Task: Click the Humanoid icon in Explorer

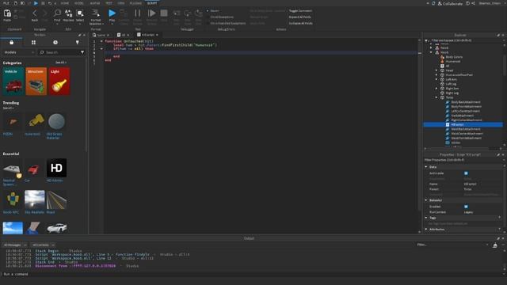Action: click(442, 62)
